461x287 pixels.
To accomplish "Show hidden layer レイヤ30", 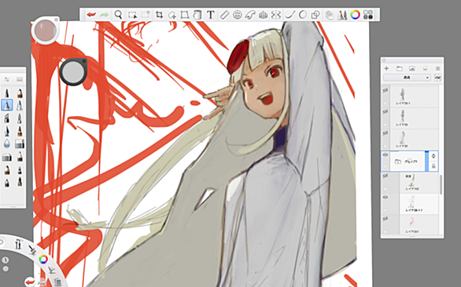I will tap(385, 133).
